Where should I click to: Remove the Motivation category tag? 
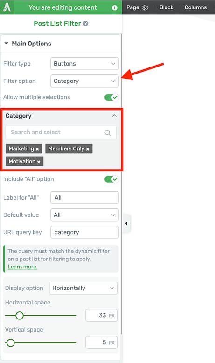39,162
